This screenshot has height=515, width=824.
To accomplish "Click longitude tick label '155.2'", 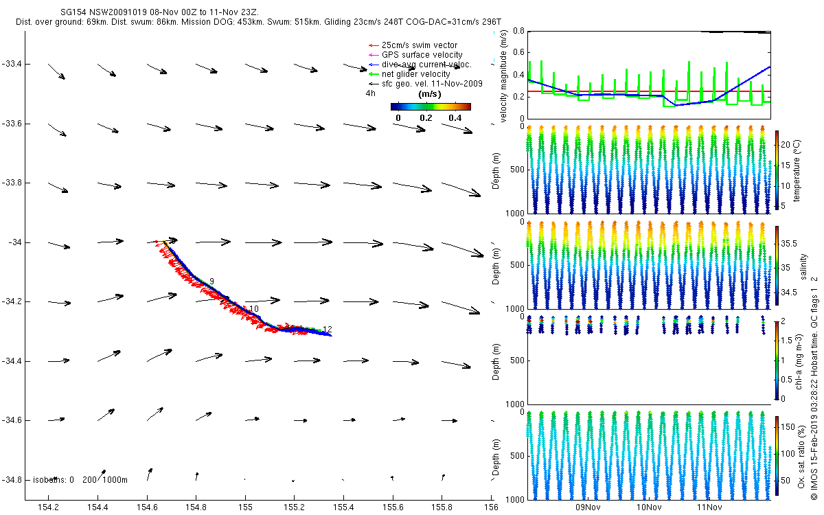I will coord(294,507).
